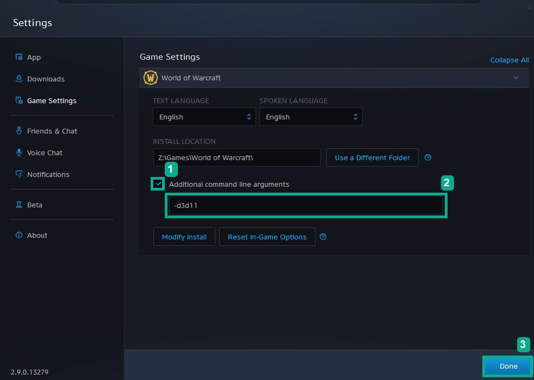Click the Beta flask icon
The height and width of the screenshot is (380, 534).
tap(19, 205)
